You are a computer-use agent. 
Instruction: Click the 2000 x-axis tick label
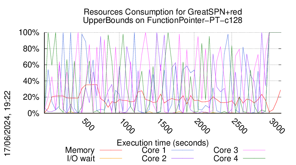202,126
